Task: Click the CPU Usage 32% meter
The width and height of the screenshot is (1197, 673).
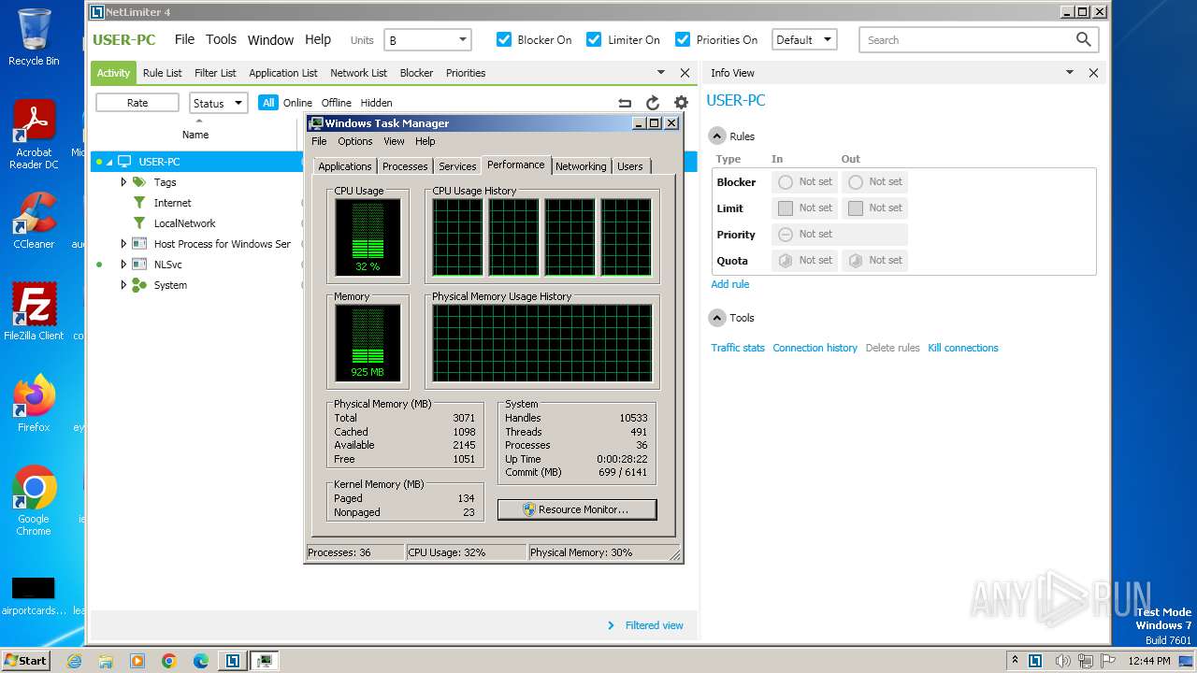Action: (368, 237)
